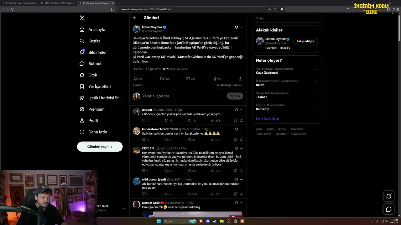The image size is (401, 225).
Task: Open the floating messages chat button
Action: [x=389, y=209]
